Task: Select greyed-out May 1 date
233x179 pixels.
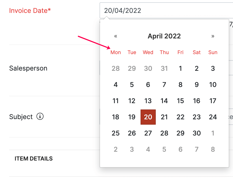Action: coord(213,133)
